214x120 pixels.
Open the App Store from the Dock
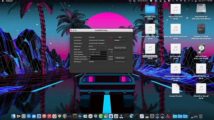29,116
